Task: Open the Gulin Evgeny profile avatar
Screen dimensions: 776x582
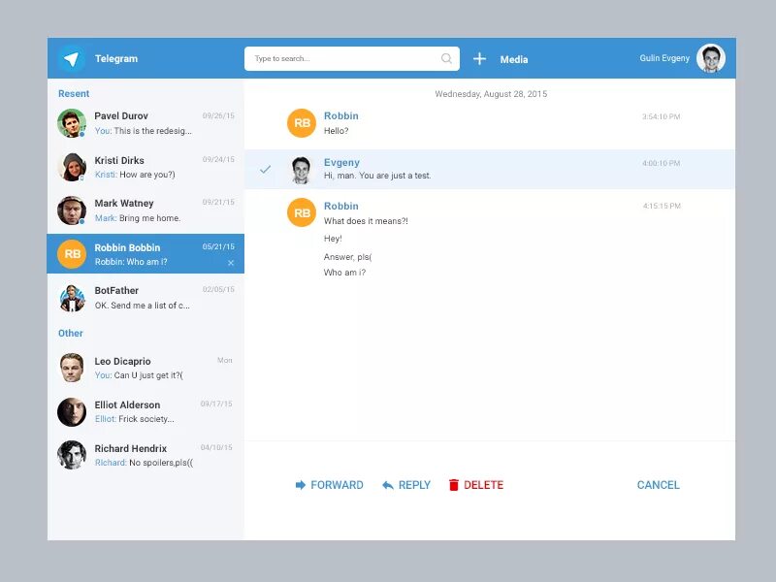Action: click(x=711, y=58)
